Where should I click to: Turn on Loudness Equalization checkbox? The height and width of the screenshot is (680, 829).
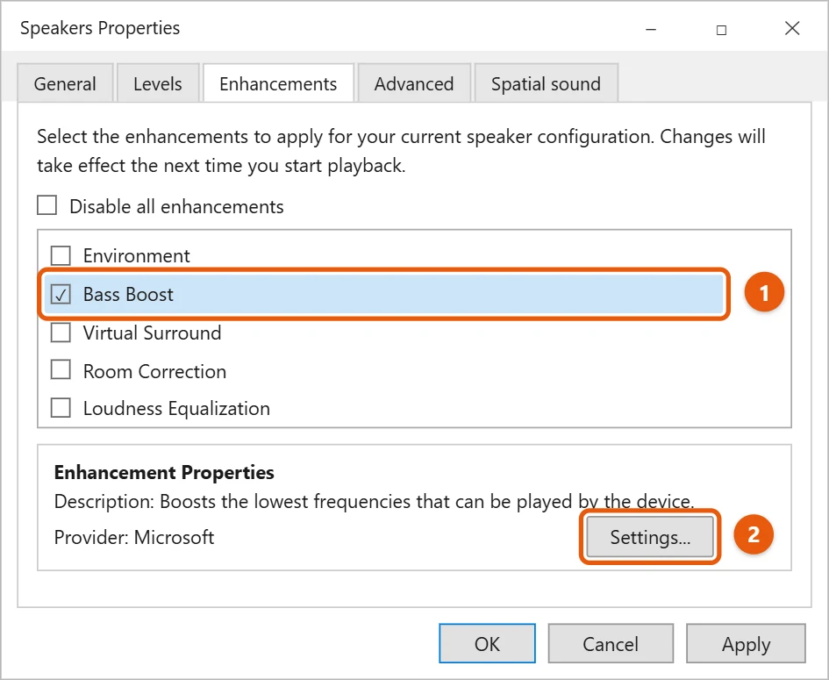pyautogui.click(x=61, y=408)
